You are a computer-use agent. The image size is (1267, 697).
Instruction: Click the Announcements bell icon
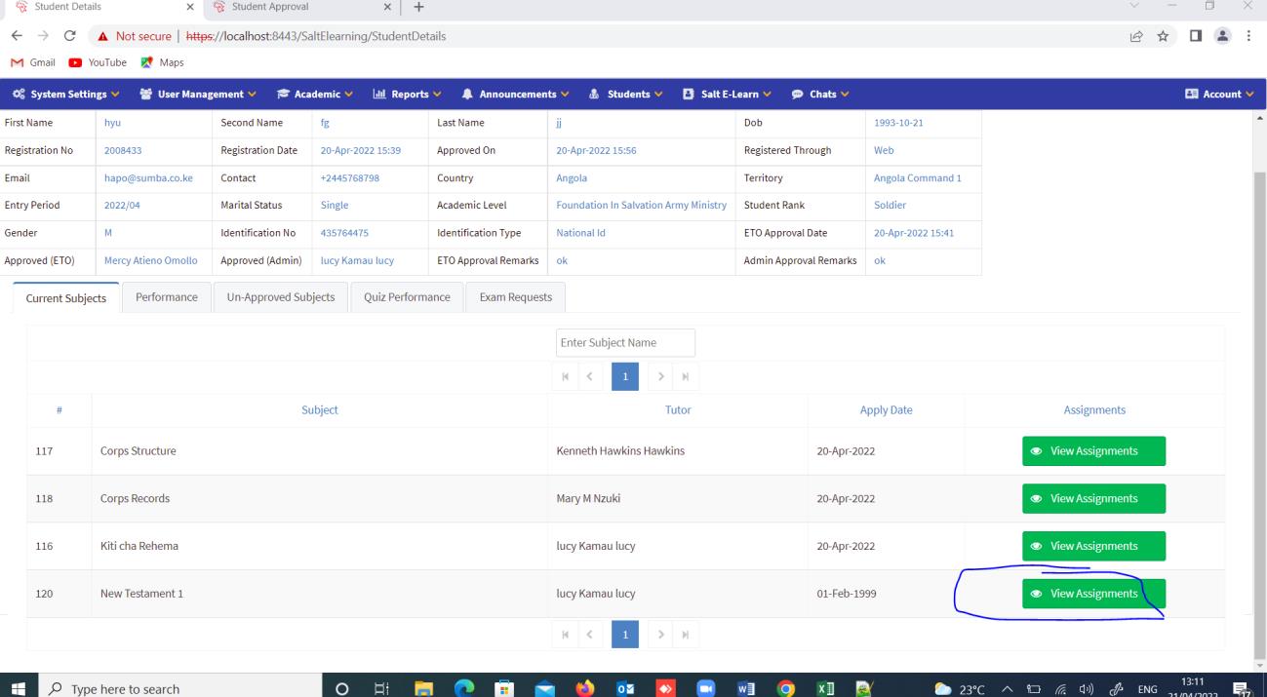pyautogui.click(x=466, y=94)
